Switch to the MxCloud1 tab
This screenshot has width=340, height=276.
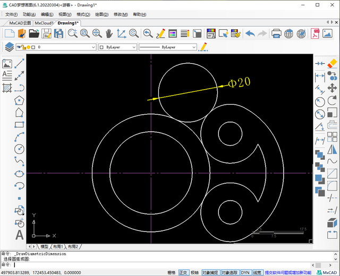(x=44, y=23)
